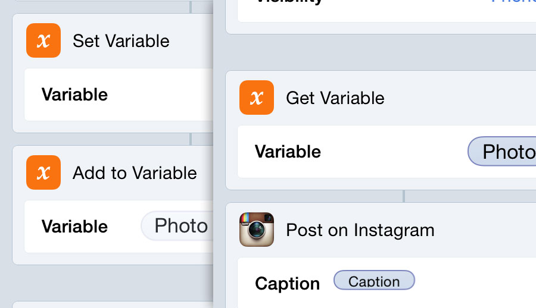Viewport: 536px width, 308px height.
Task: Select the Photo token in Get Variable
Action: point(502,151)
